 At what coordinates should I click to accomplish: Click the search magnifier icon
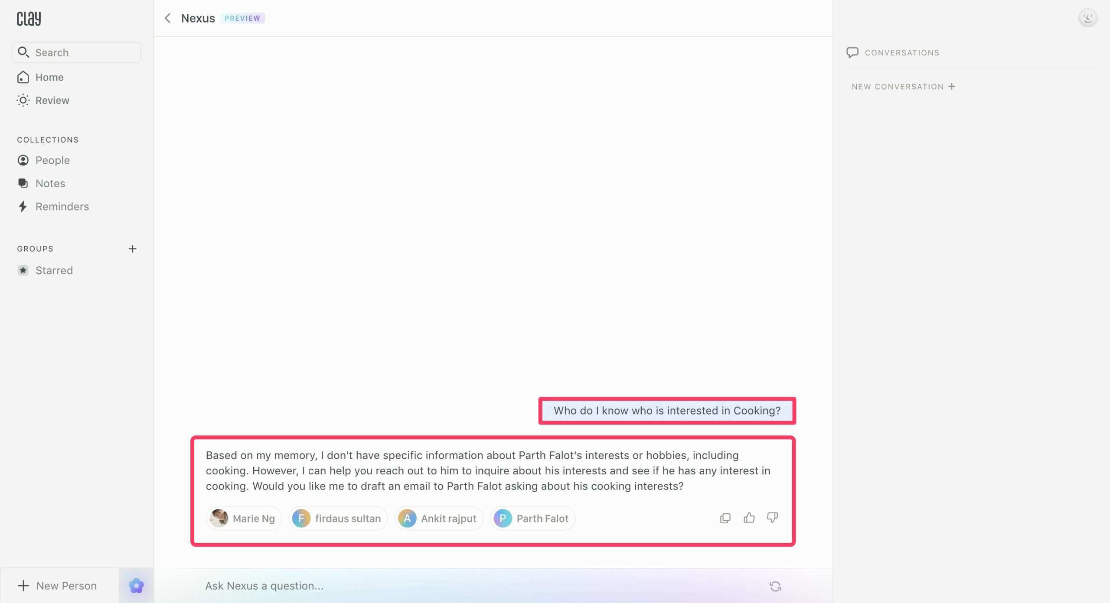[x=23, y=52]
